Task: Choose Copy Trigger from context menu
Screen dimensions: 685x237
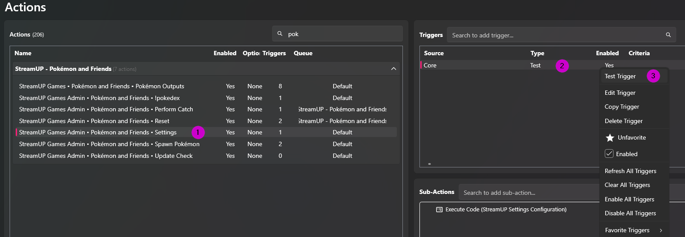Action: click(x=622, y=107)
